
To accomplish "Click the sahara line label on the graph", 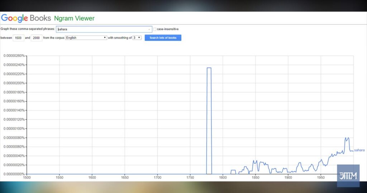I will coord(359,150).
